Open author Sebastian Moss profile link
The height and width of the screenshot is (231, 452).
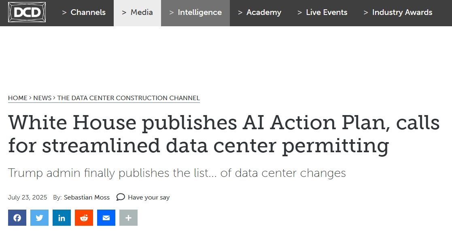87,197
